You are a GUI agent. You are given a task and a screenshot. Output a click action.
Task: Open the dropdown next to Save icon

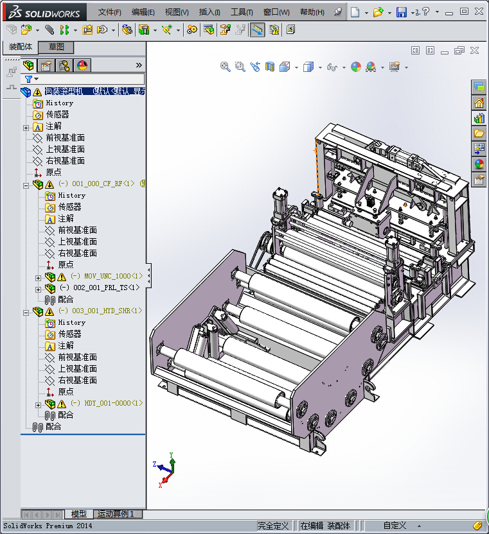413,13
